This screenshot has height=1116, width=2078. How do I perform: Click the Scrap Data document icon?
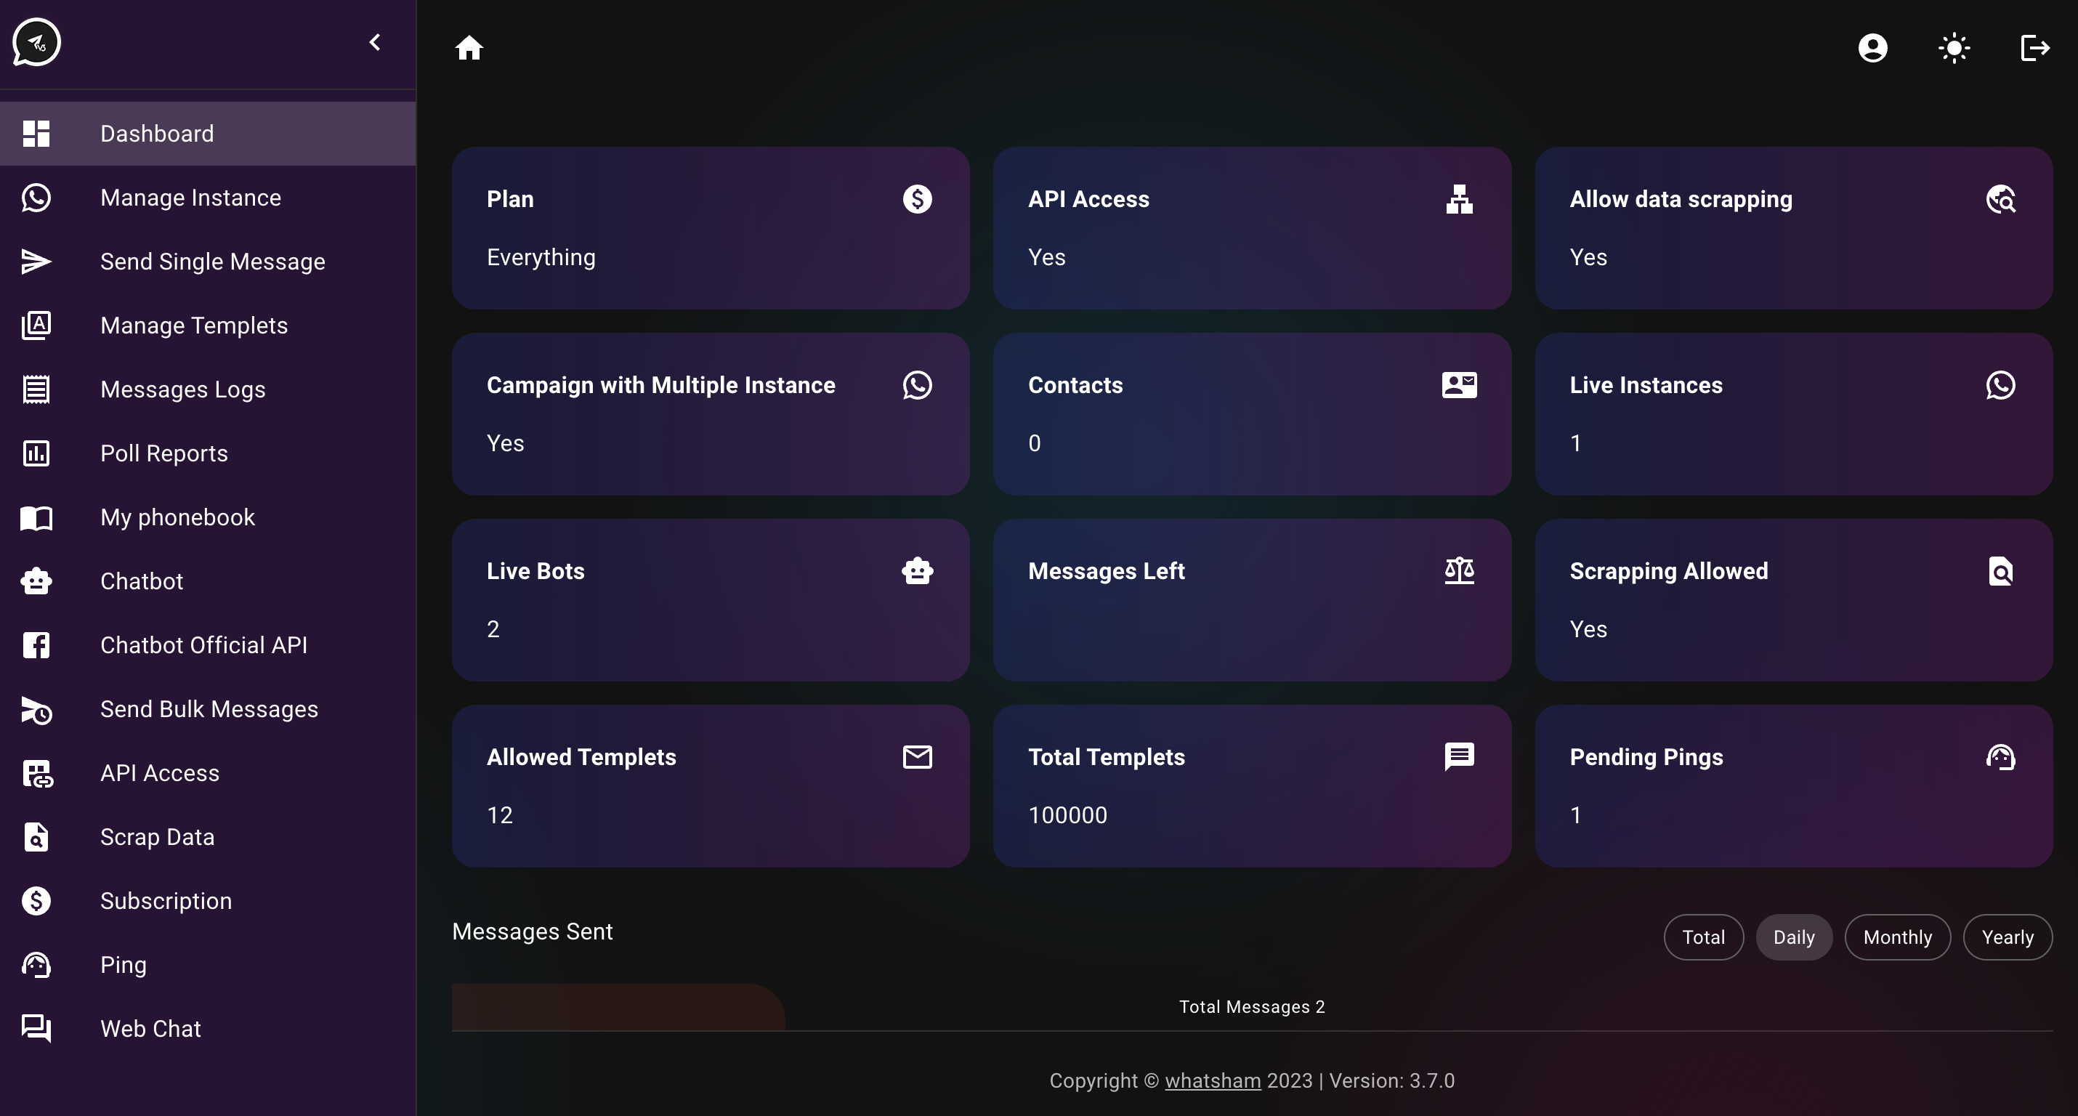pyautogui.click(x=36, y=837)
